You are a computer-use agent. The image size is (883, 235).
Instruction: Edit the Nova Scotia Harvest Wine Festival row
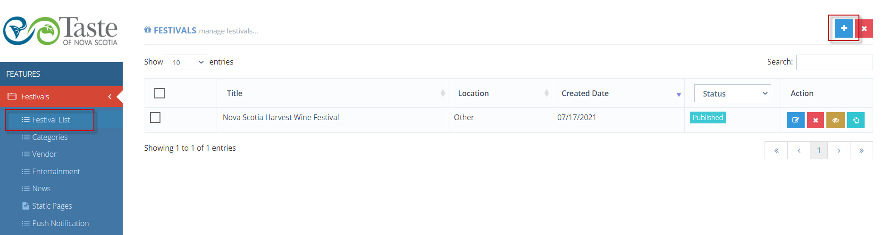pyautogui.click(x=796, y=120)
